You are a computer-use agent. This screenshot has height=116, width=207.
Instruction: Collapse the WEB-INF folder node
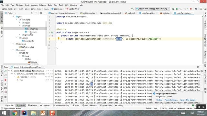click(16, 53)
